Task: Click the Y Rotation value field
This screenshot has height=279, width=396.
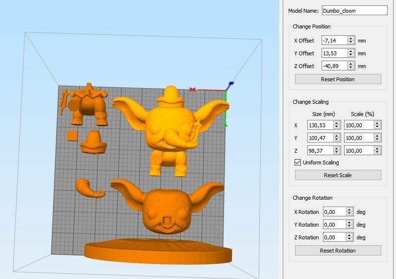Action: click(334, 225)
